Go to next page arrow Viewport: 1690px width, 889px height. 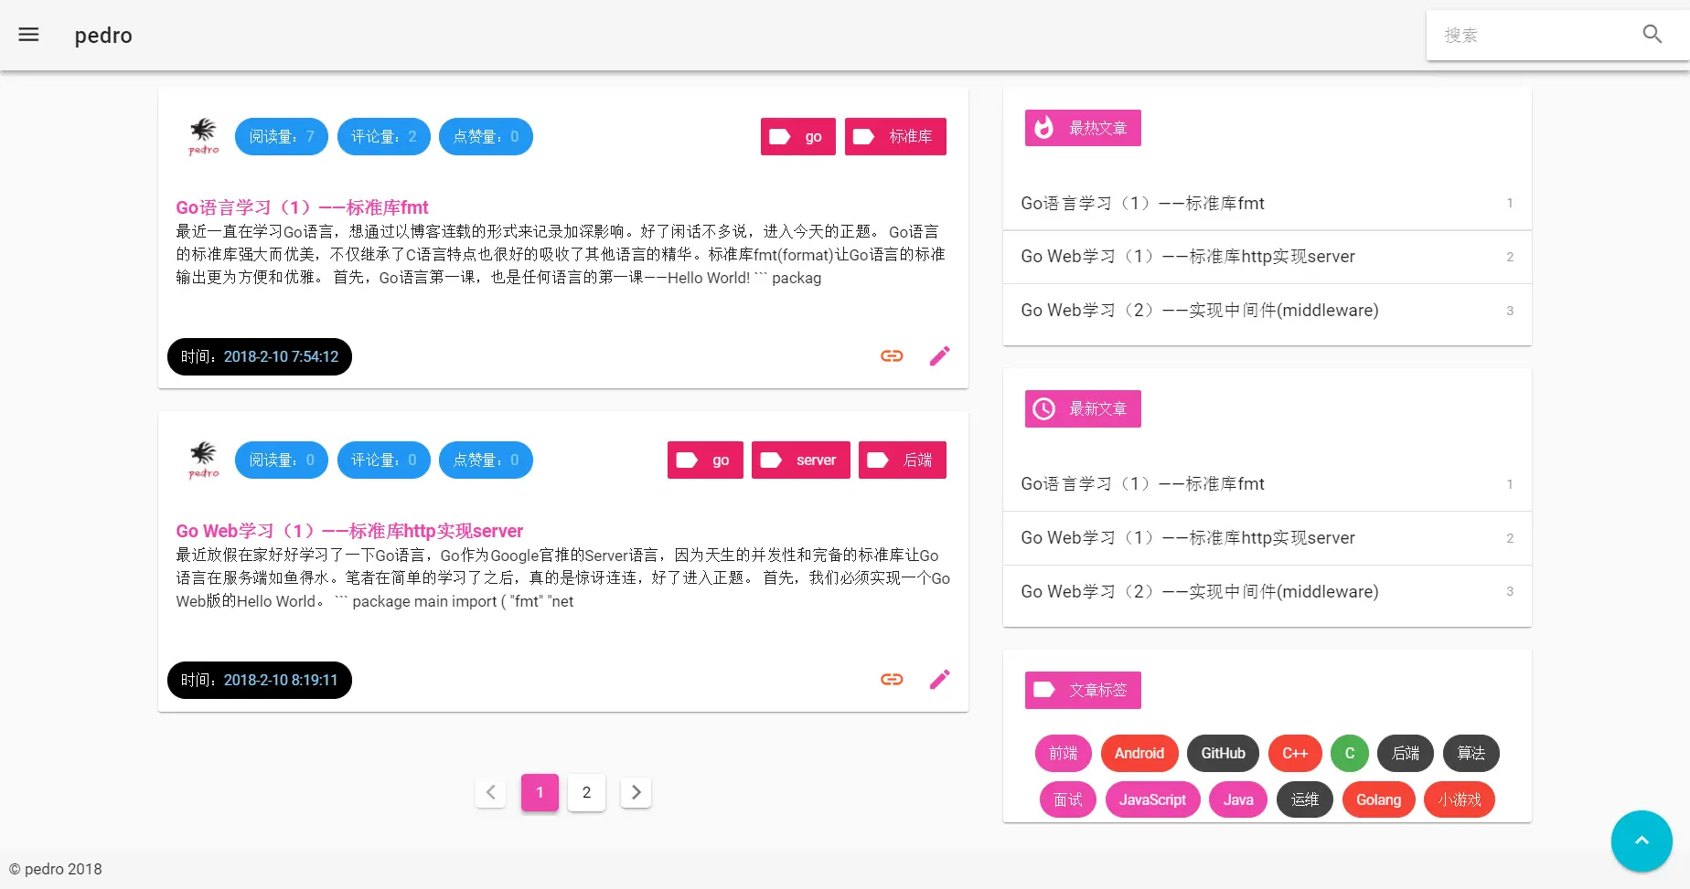[x=636, y=792]
